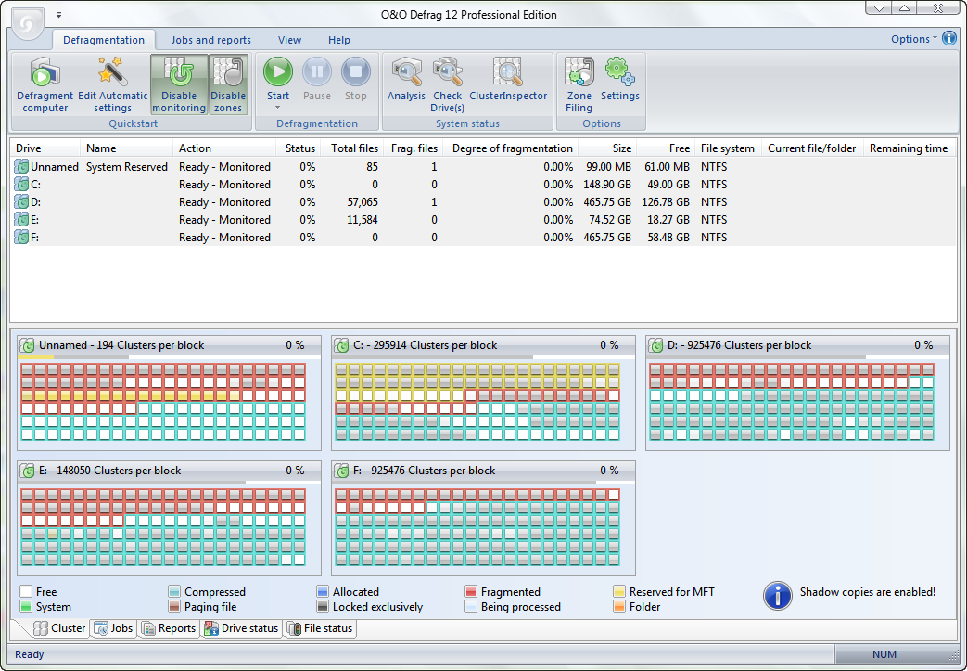Click the F: drive cluster map
Viewport: 967px width, 671px height.
point(477,526)
